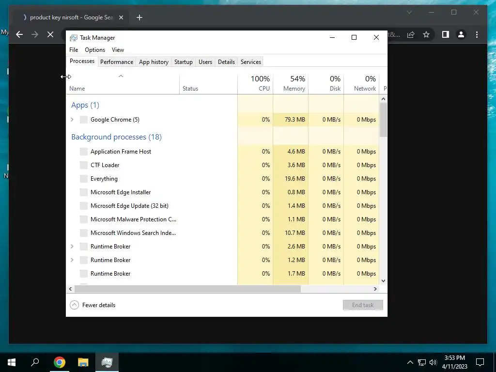Viewport: 496px width, 372px height.
Task: Open a new Chrome tab
Action: 139,17
